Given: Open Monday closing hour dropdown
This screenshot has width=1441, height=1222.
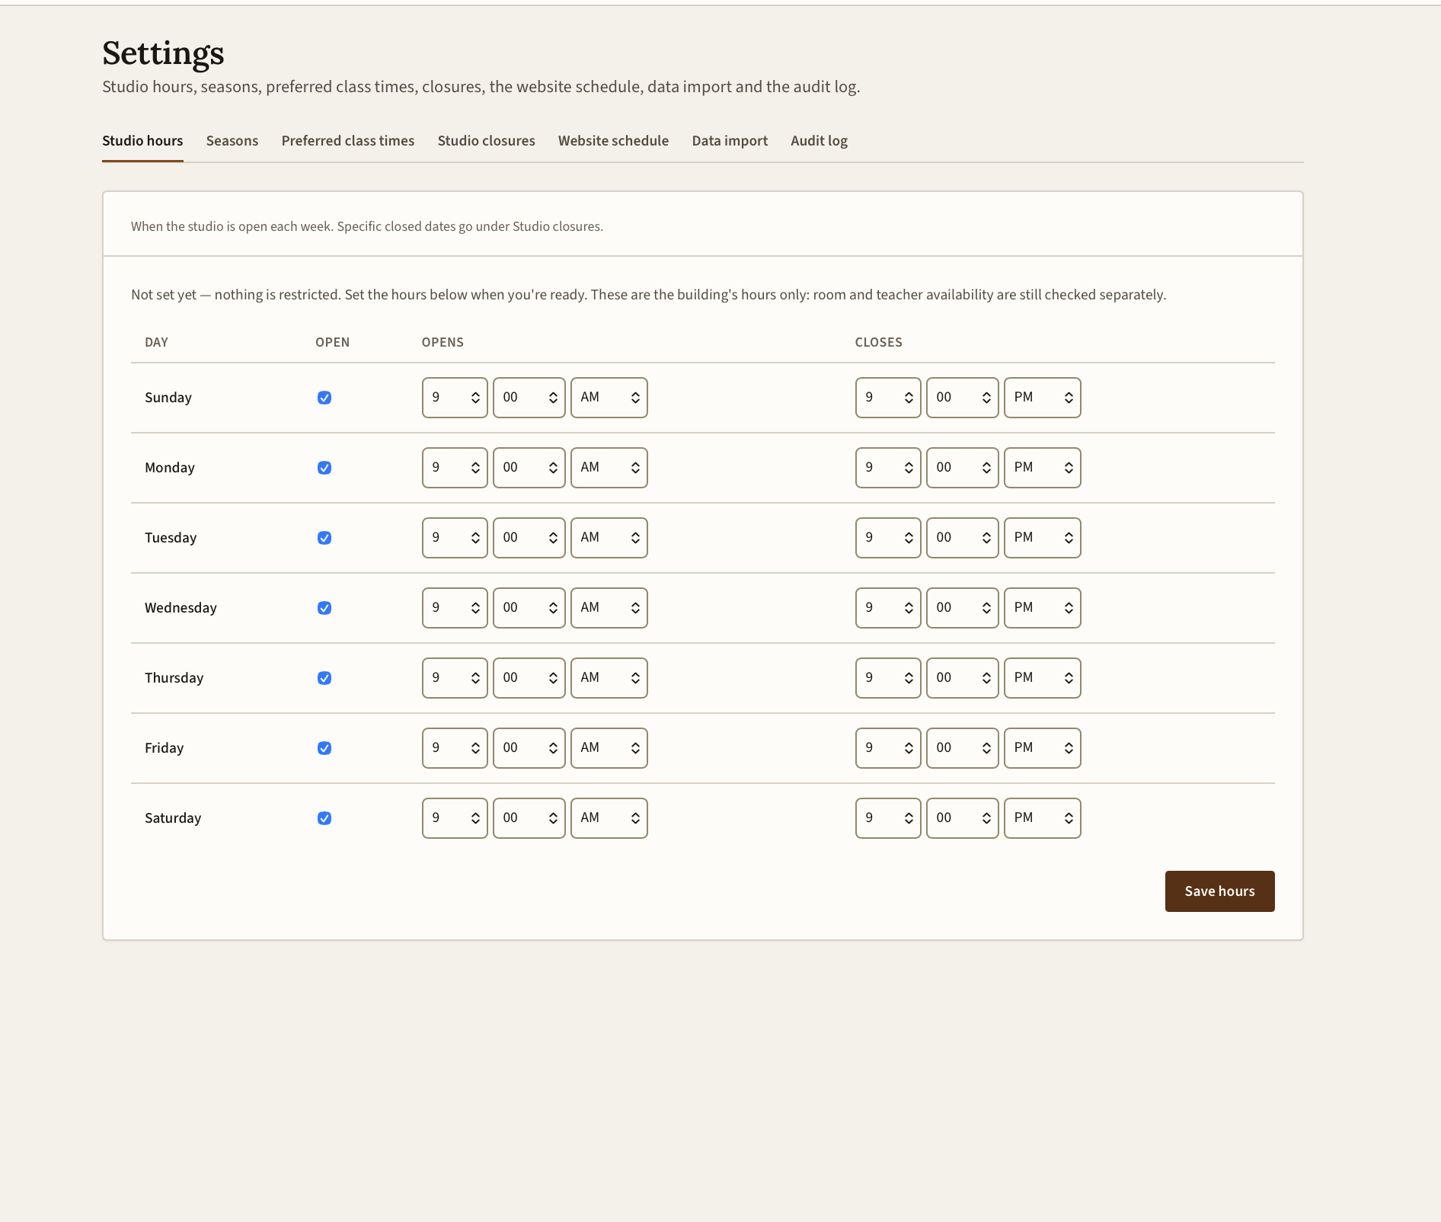Looking at the screenshot, I should coord(888,468).
